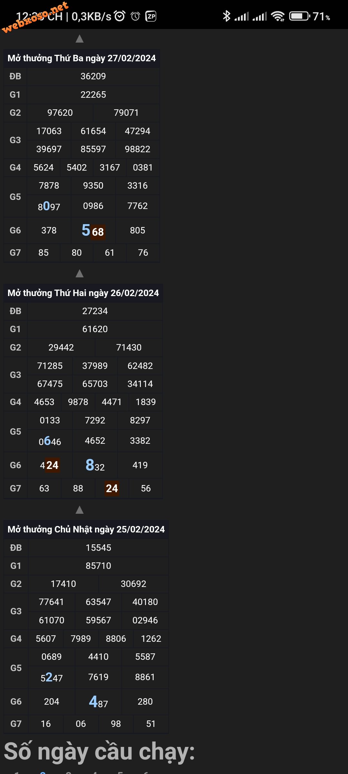Tap the ZP app notification icon
The width and height of the screenshot is (348, 774).
151,16
